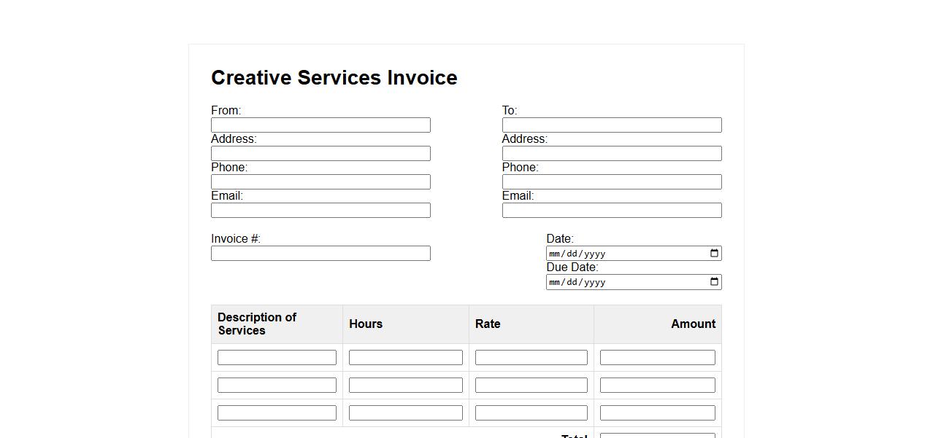Open the Date calendar picker icon

click(x=714, y=254)
